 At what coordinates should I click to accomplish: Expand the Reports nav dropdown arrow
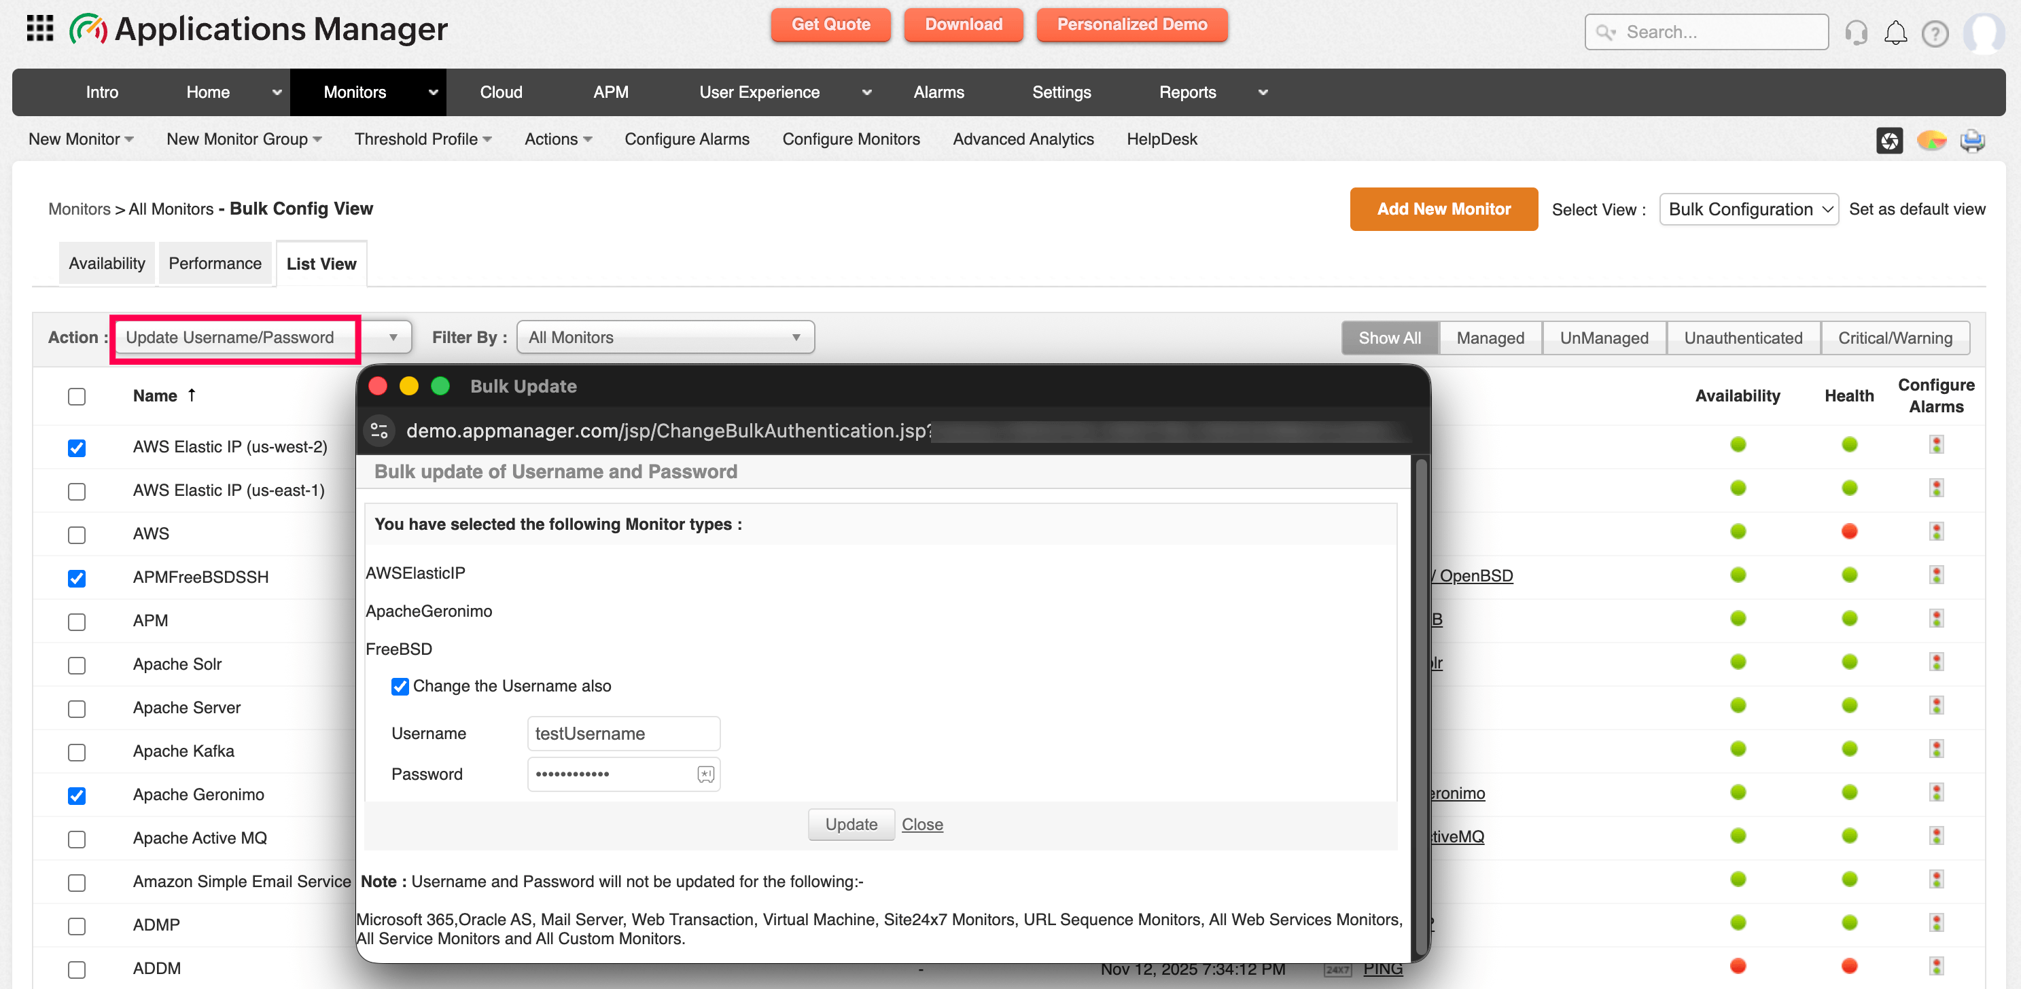1263,92
